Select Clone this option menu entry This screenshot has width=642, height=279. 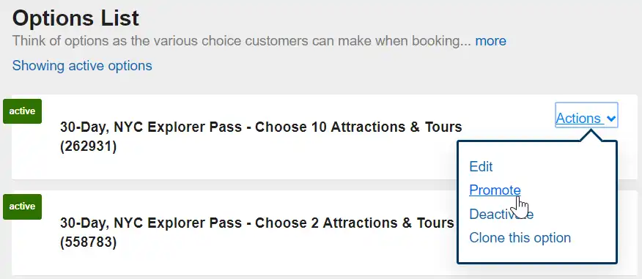click(x=520, y=238)
